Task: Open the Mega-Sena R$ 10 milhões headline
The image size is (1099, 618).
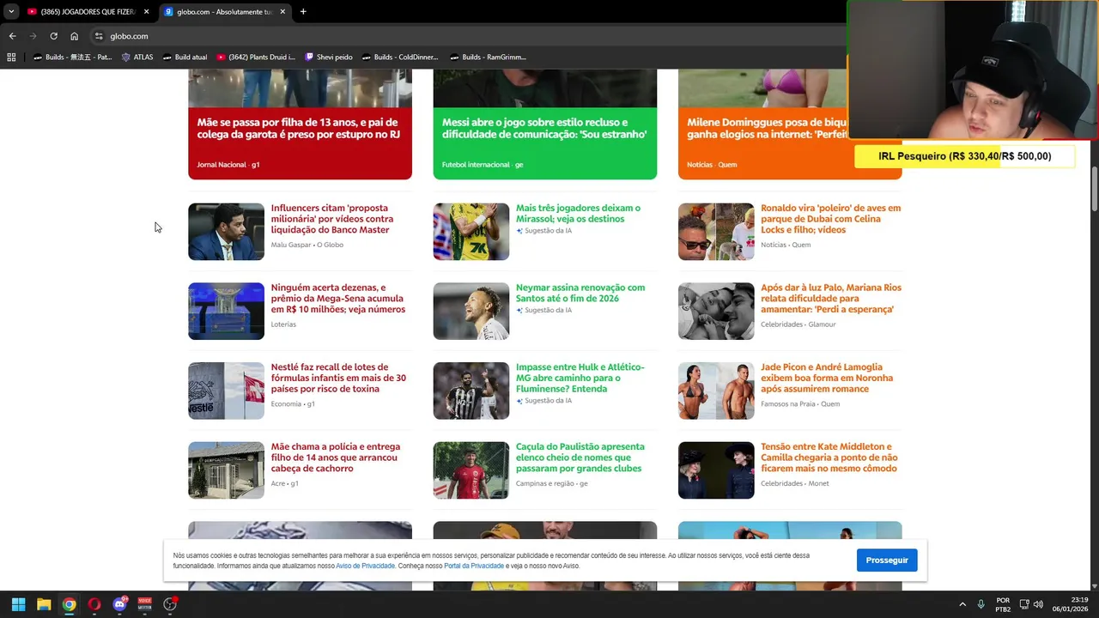Action: 337,299
